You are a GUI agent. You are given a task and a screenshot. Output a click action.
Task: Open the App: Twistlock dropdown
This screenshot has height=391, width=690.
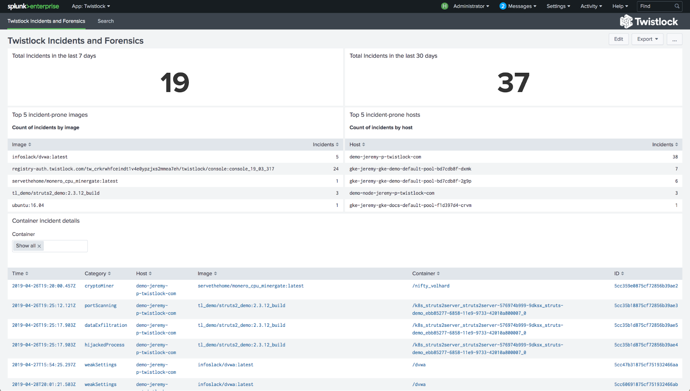click(90, 6)
